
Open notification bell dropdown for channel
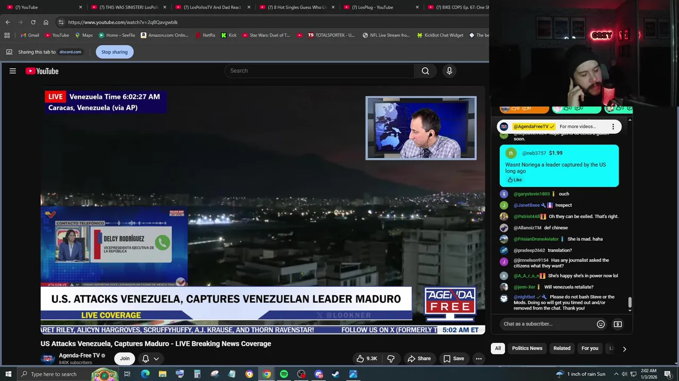(x=150, y=359)
